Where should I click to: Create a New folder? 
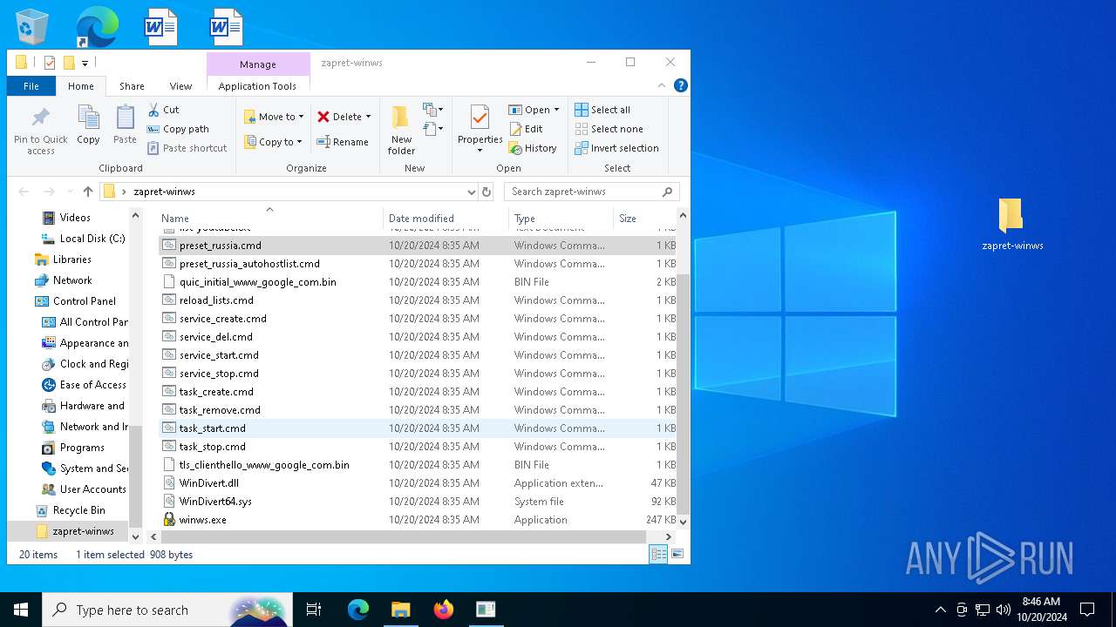pos(401,131)
